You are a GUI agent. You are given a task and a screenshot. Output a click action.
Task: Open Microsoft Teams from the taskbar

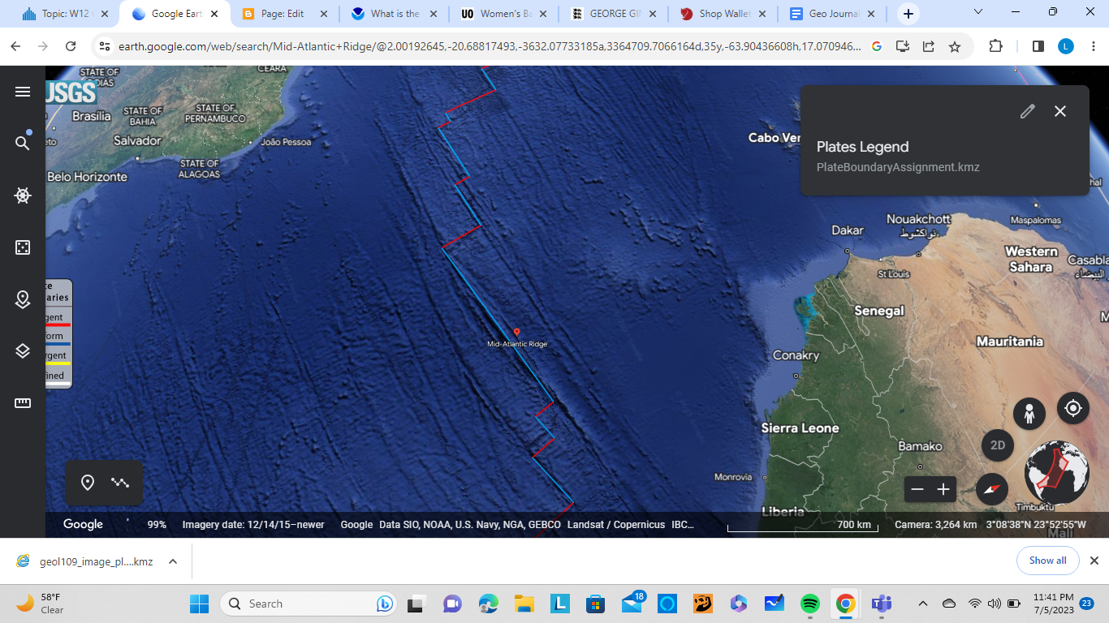(881, 604)
